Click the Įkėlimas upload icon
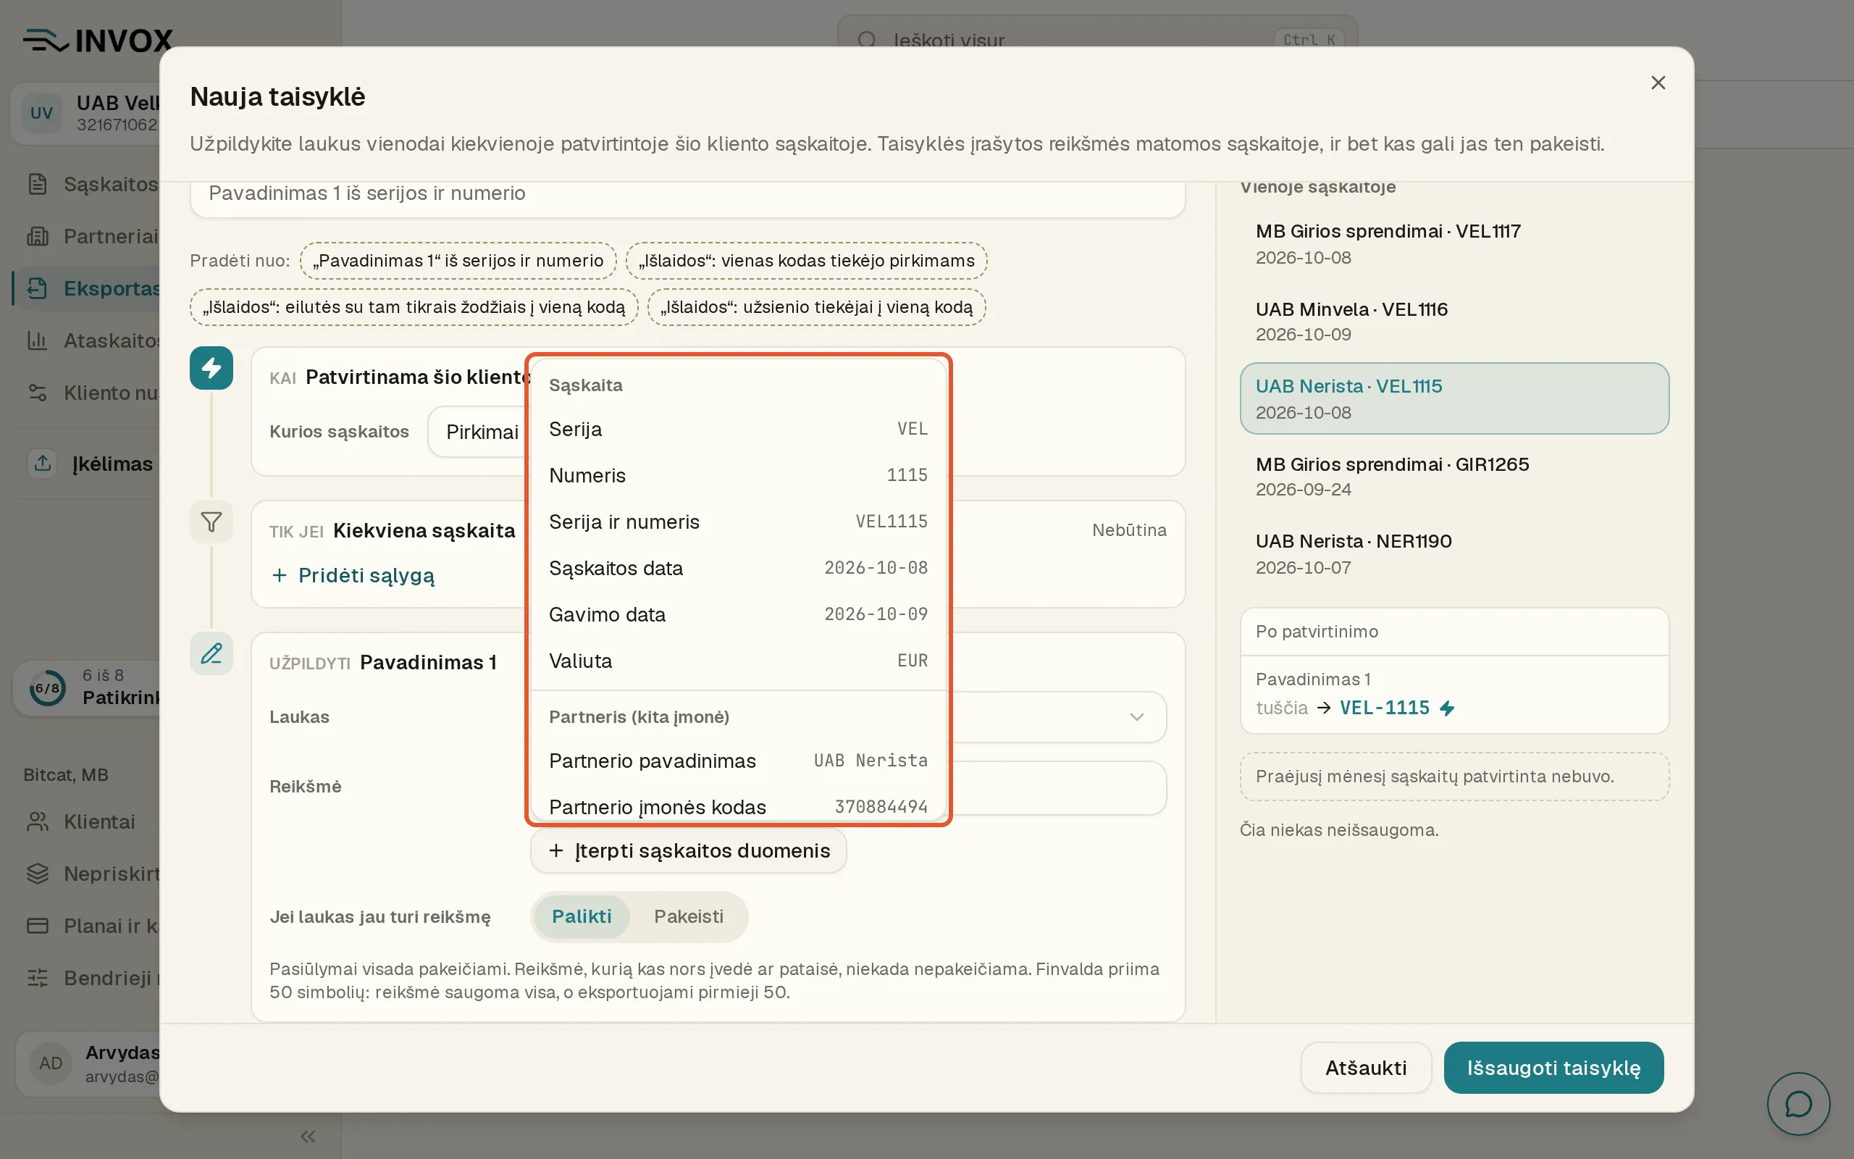The height and width of the screenshot is (1159, 1854). 43,463
